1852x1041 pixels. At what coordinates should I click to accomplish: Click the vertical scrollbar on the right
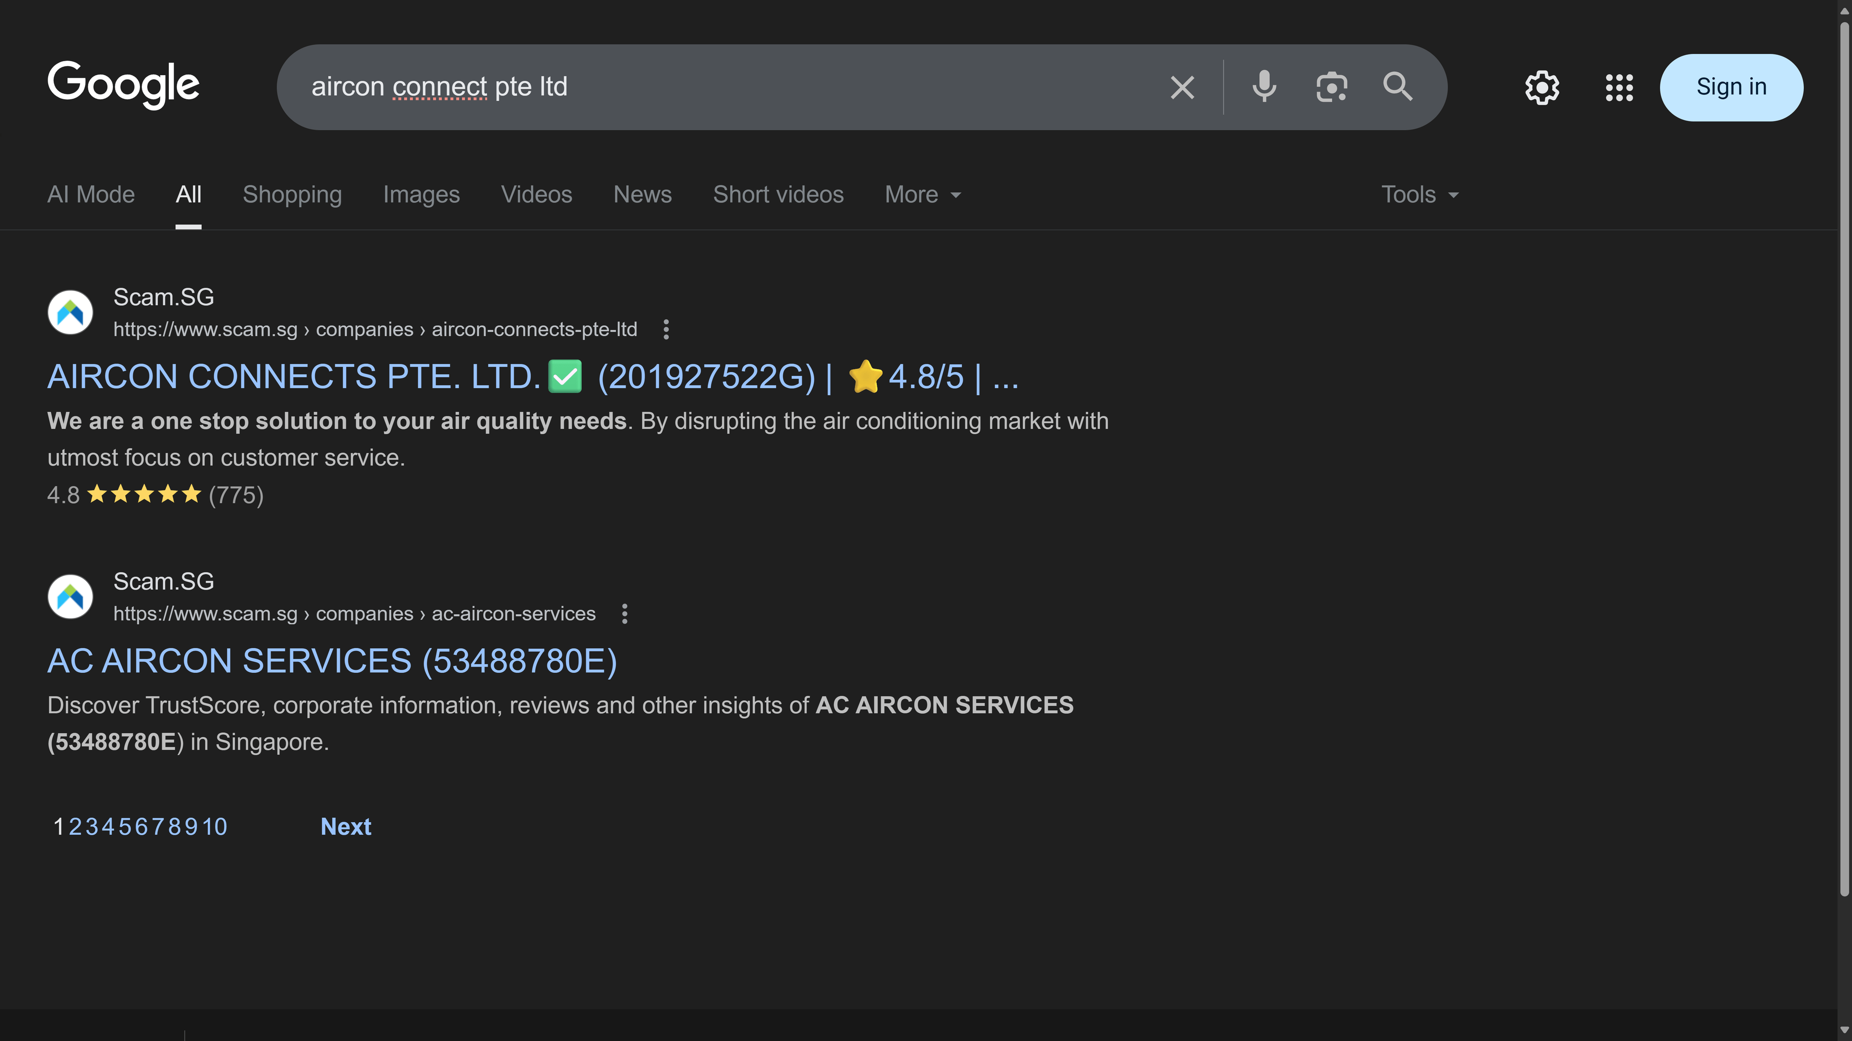click(1844, 460)
